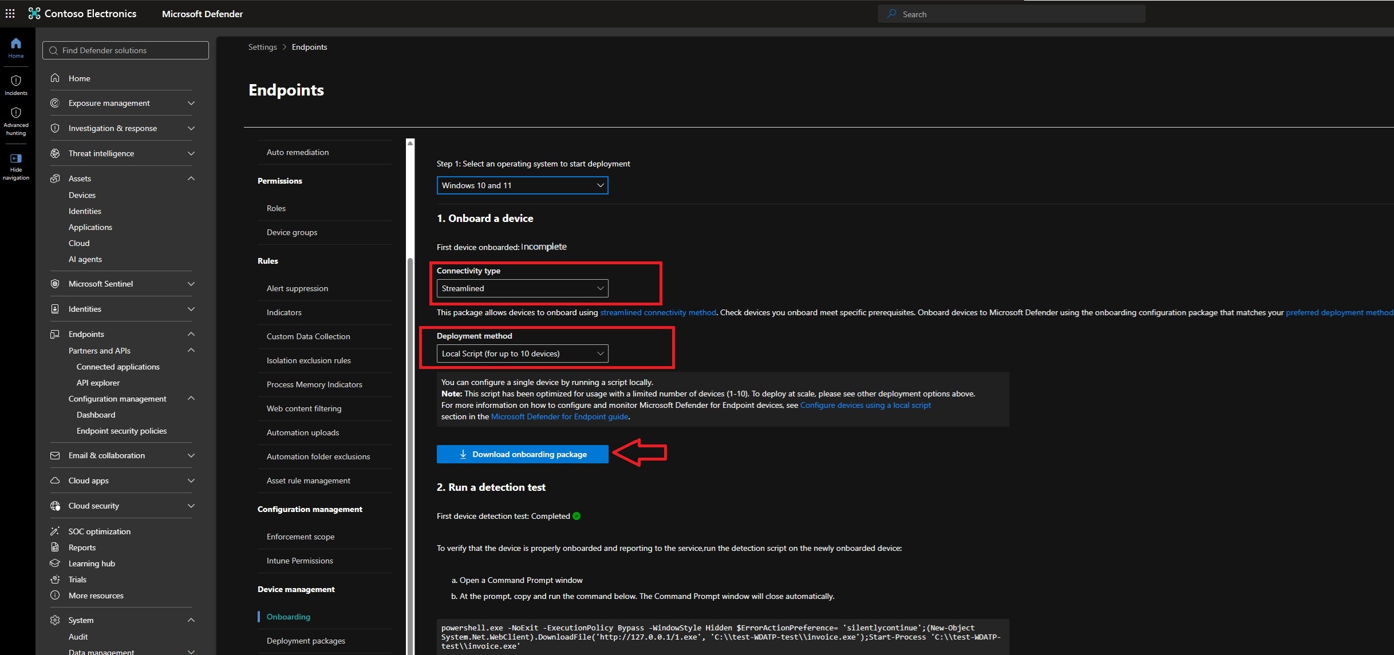Open Reports in the navigation

[x=82, y=547]
